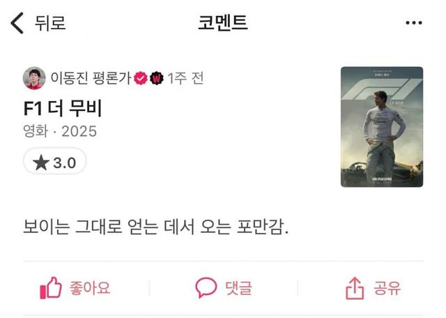Open the three-dot more options menu
The width and height of the screenshot is (446, 318).
(414, 23)
